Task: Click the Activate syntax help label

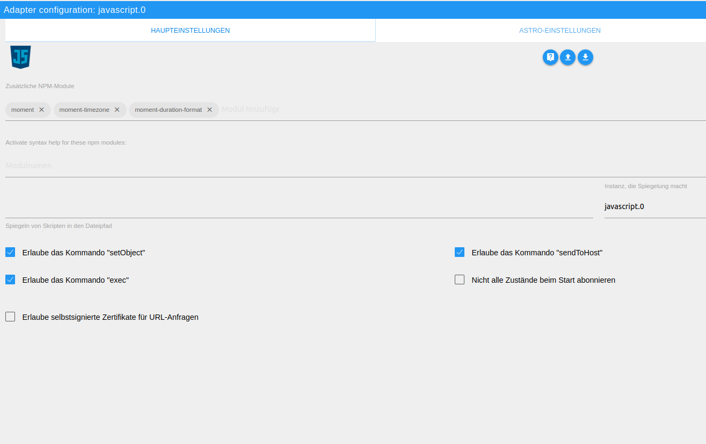Action: coord(66,142)
